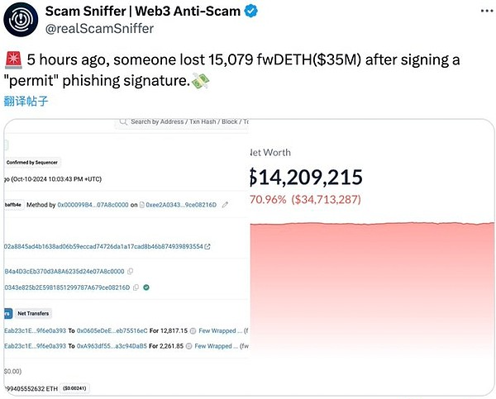
Task: Copy the address ending in 07A8c0000
Action: [x=130, y=271]
